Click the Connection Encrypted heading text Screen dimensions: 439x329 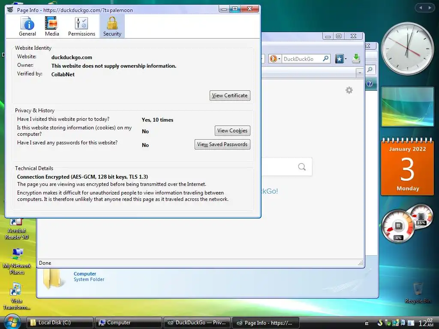[83, 177]
